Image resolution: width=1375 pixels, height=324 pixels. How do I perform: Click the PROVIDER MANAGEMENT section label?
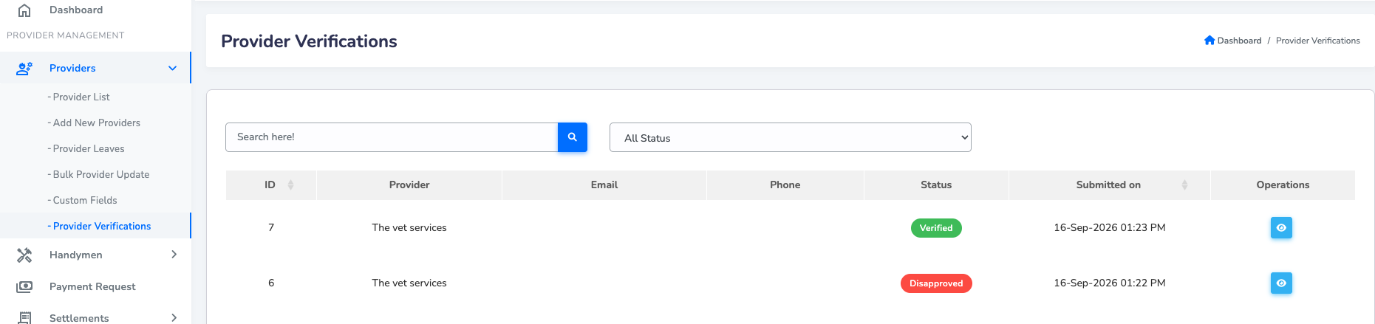click(x=65, y=35)
